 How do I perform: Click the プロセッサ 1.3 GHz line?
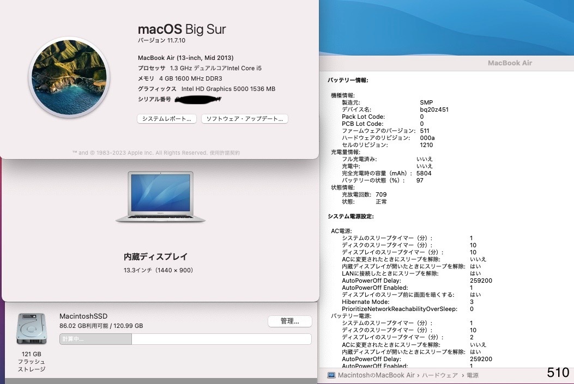(200, 68)
